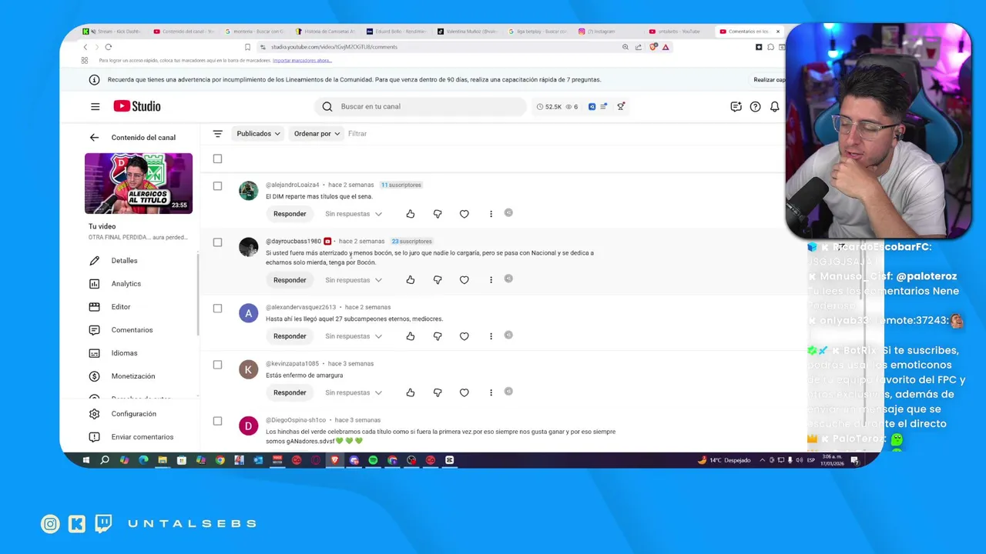Like the comment by @alejandroLoaiza4
This screenshot has width=986, height=554.
click(411, 214)
